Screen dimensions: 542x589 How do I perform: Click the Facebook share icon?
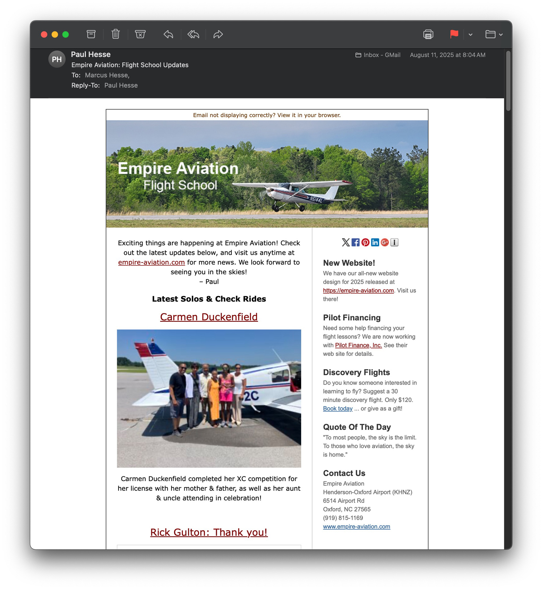pyautogui.click(x=355, y=242)
